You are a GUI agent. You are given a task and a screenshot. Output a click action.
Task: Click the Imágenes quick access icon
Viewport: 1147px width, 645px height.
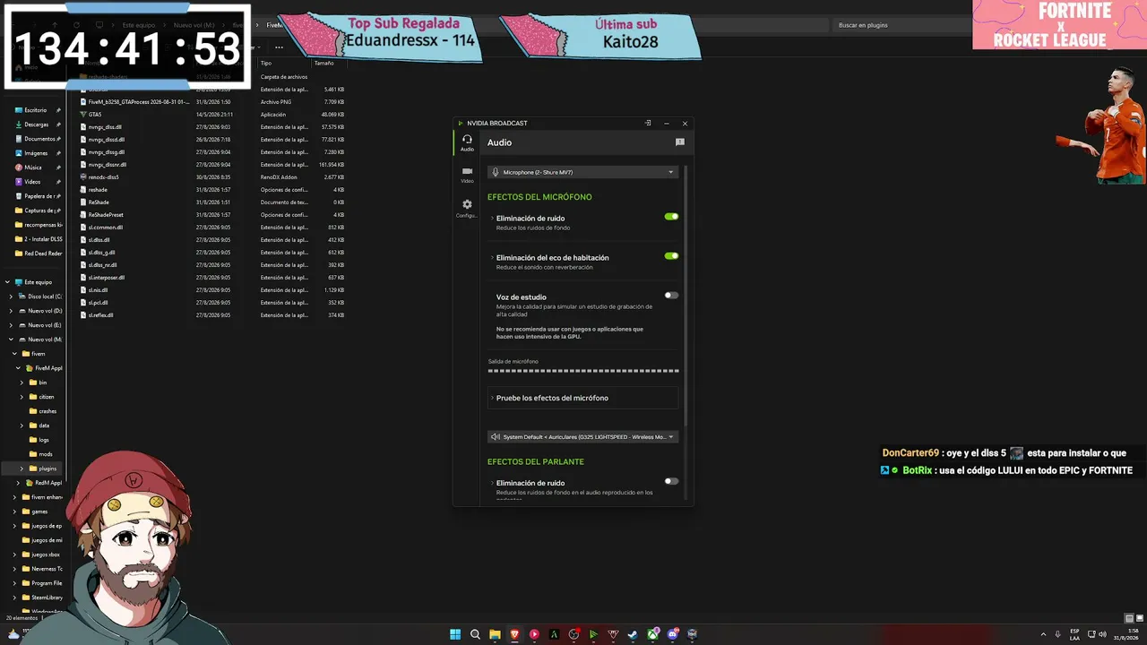click(x=19, y=153)
